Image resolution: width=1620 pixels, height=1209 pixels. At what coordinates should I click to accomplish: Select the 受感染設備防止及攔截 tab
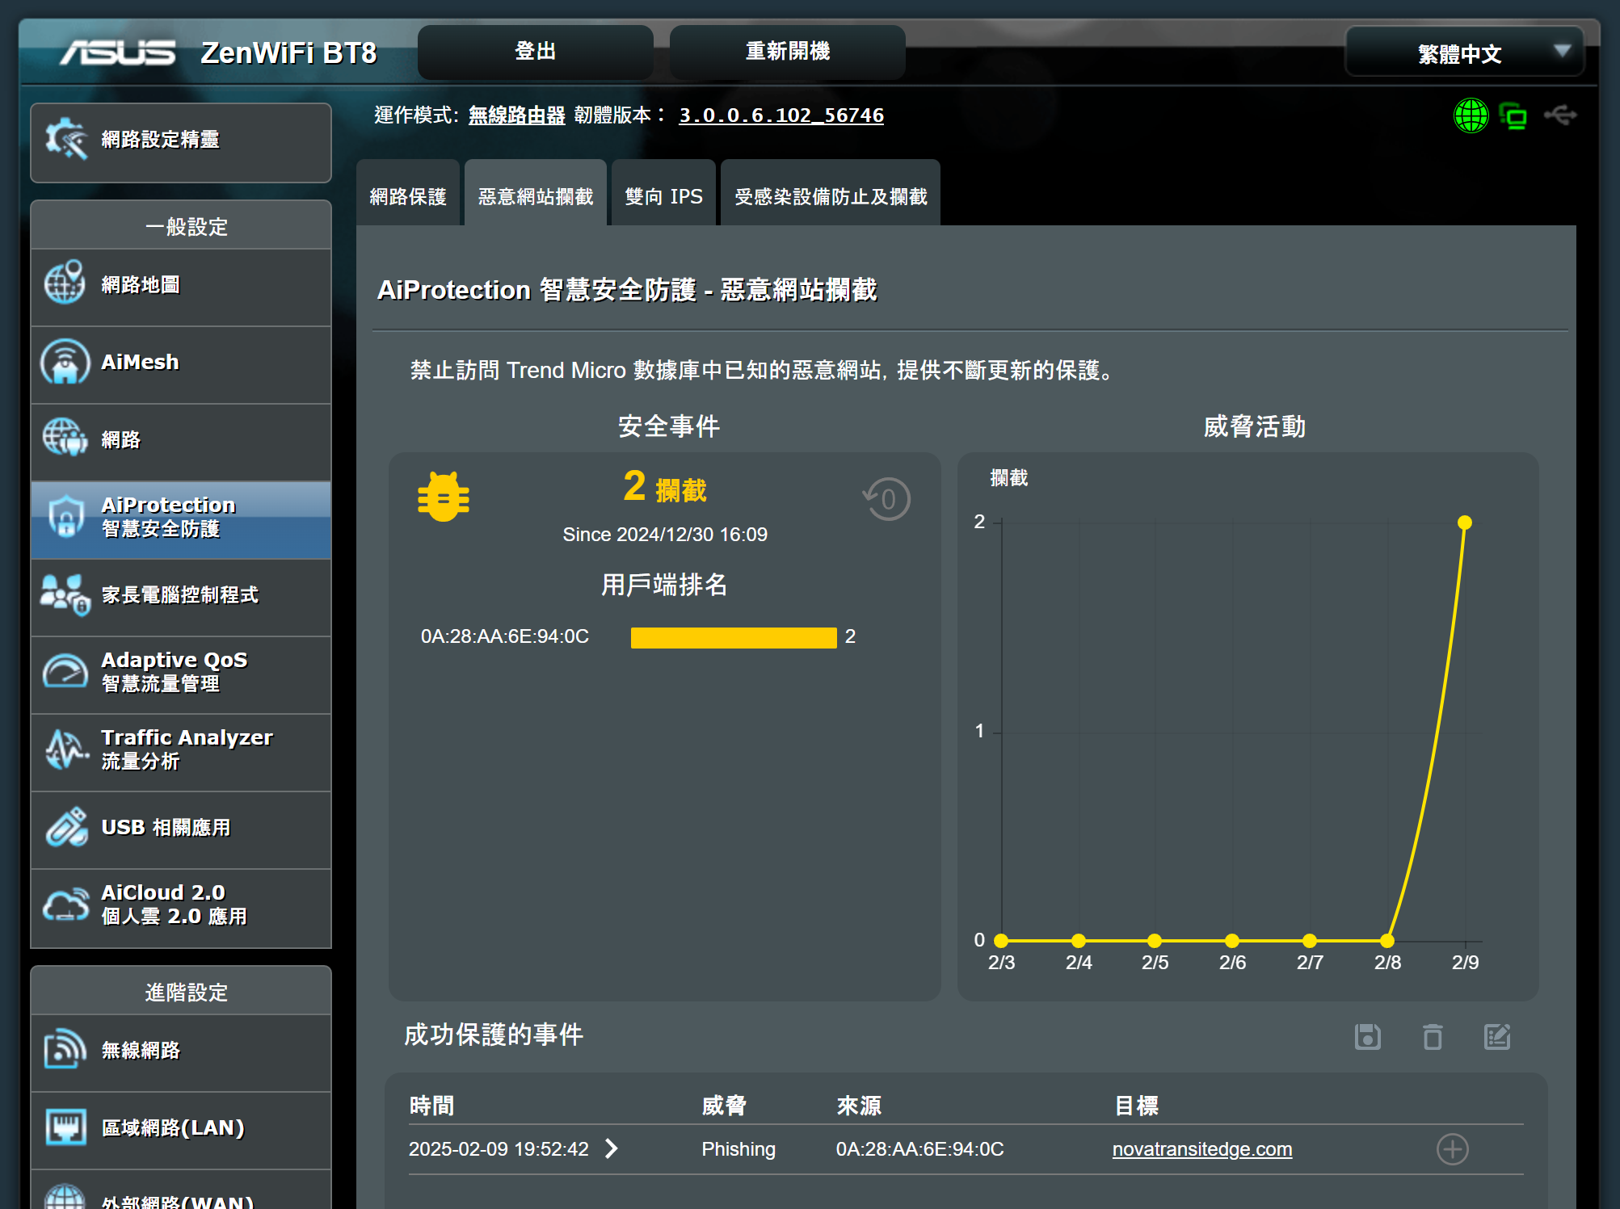831,196
